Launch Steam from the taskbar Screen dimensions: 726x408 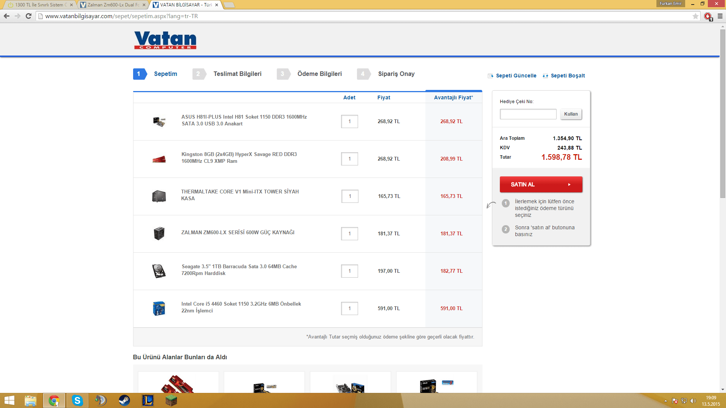point(124,400)
